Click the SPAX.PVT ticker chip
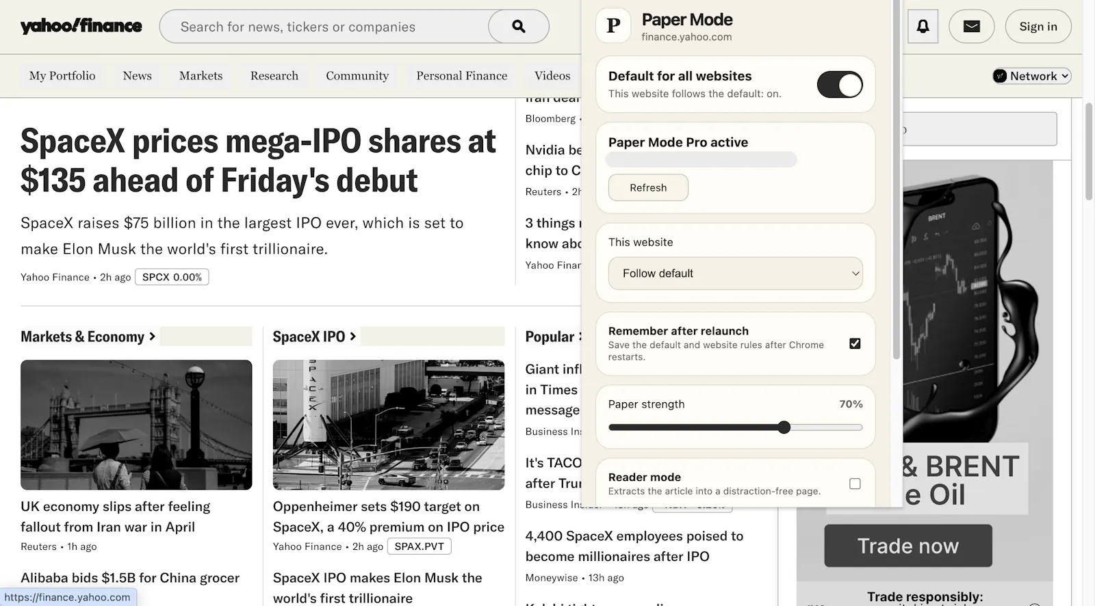 click(x=419, y=546)
